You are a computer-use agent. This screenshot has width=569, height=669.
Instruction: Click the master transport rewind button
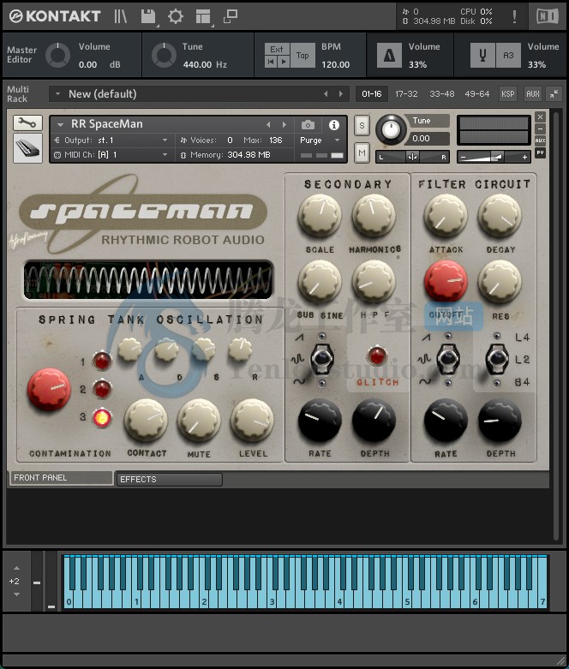[271, 62]
